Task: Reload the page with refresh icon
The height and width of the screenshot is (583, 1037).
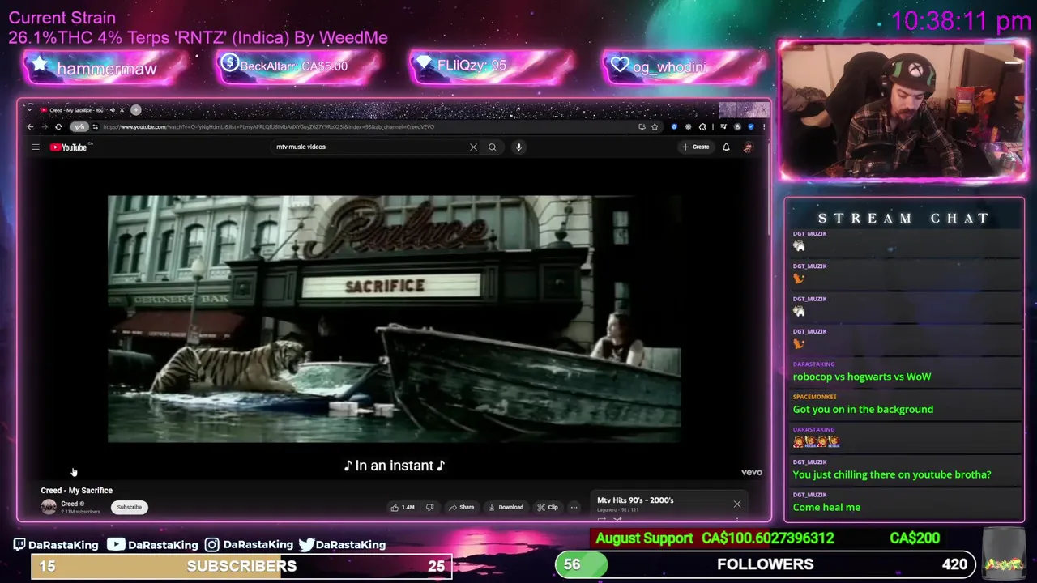Action: [58, 126]
